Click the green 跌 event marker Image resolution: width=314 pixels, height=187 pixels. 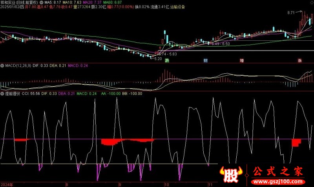(x=167, y=60)
